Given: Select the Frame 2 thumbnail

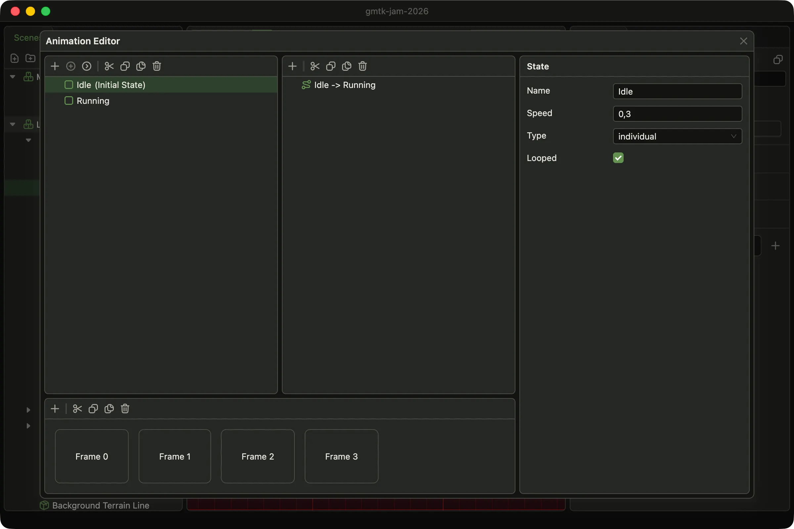Looking at the screenshot, I should click(258, 456).
